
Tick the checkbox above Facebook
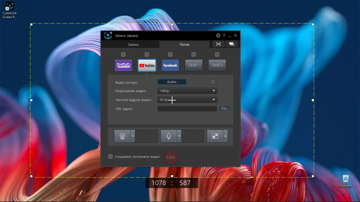pyautogui.click(x=170, y=54)
